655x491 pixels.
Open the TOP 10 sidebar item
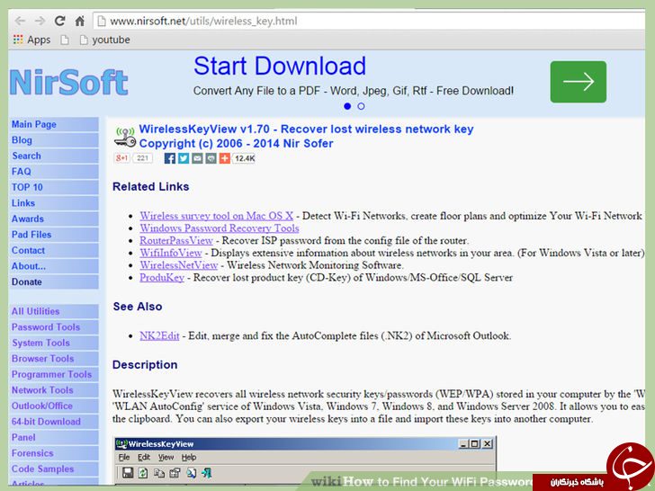54,187
